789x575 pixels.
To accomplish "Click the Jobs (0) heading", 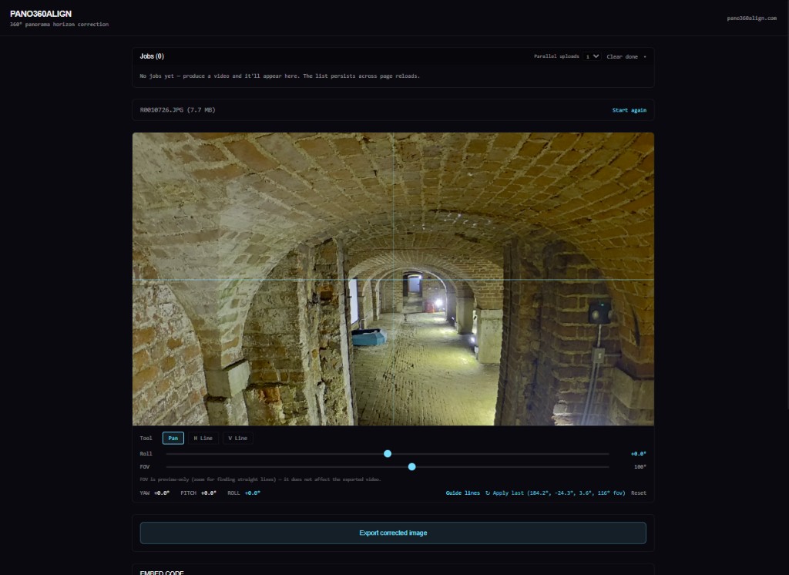I will tap(152, 56).
